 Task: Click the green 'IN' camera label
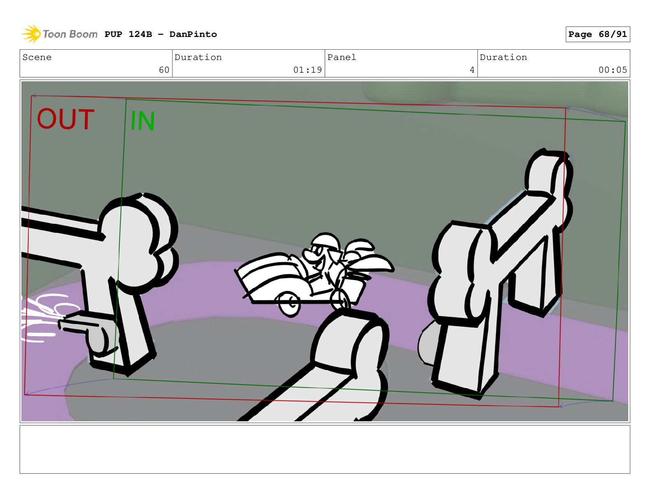[142, 121]
